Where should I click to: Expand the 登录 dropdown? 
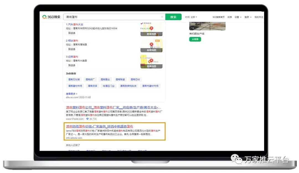coord(248,17)
